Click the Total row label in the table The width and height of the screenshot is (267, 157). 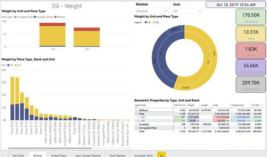point(141,131)
